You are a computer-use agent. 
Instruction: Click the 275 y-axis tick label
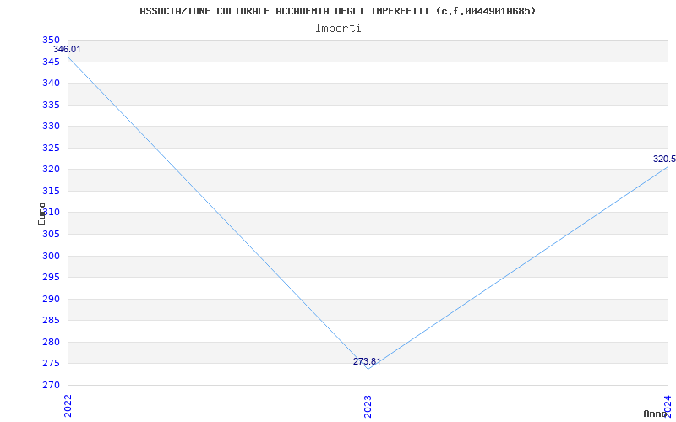51,364
